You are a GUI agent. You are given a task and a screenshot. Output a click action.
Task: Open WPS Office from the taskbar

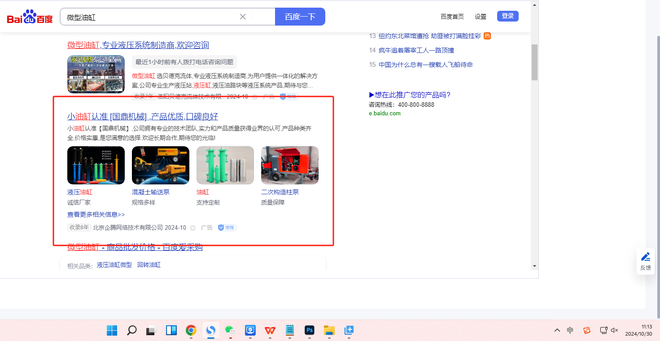click(x=270, y=331)
